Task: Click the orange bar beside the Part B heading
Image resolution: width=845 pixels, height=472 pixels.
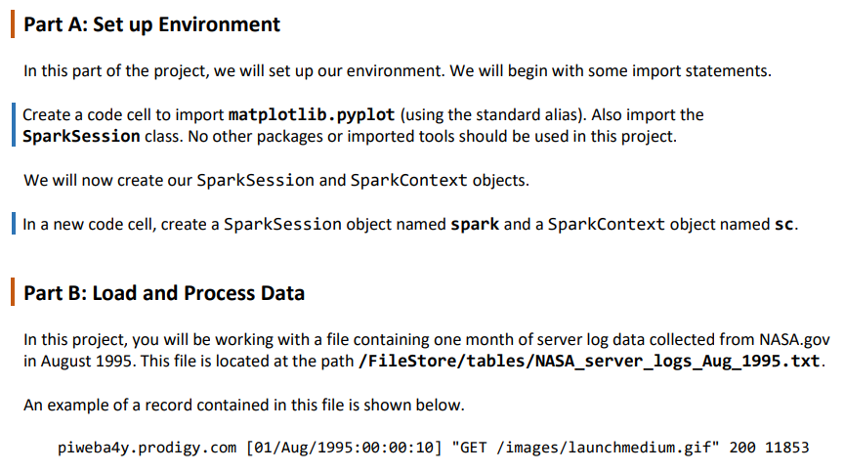Action: click(x=13, y=292)
